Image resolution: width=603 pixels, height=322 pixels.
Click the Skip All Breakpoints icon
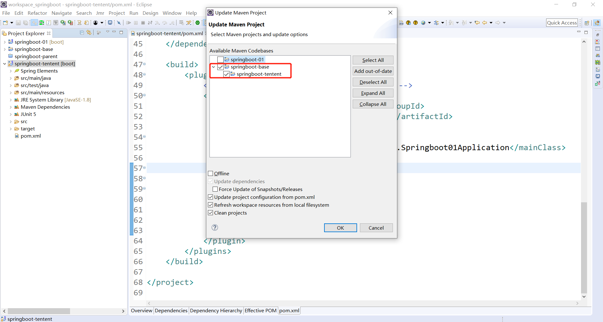(119, 23)
